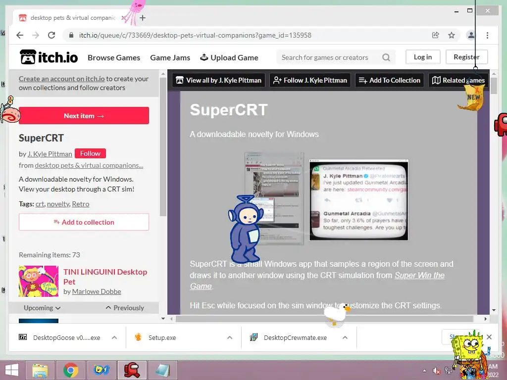Click Gary the snail desktop pet
Screen dimensions: 507x380
(10, 110)
